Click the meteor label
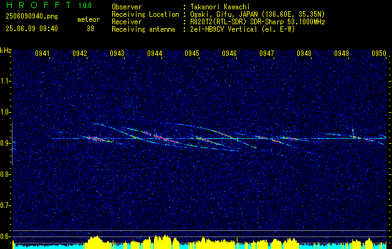The width and height of the screenshot is (392, 249). click(x=88, y=19)
